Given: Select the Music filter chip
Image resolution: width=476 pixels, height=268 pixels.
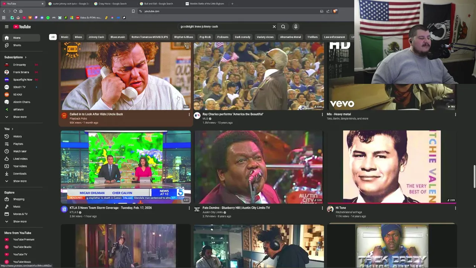Looking at the screenshot, I should 65,37.
